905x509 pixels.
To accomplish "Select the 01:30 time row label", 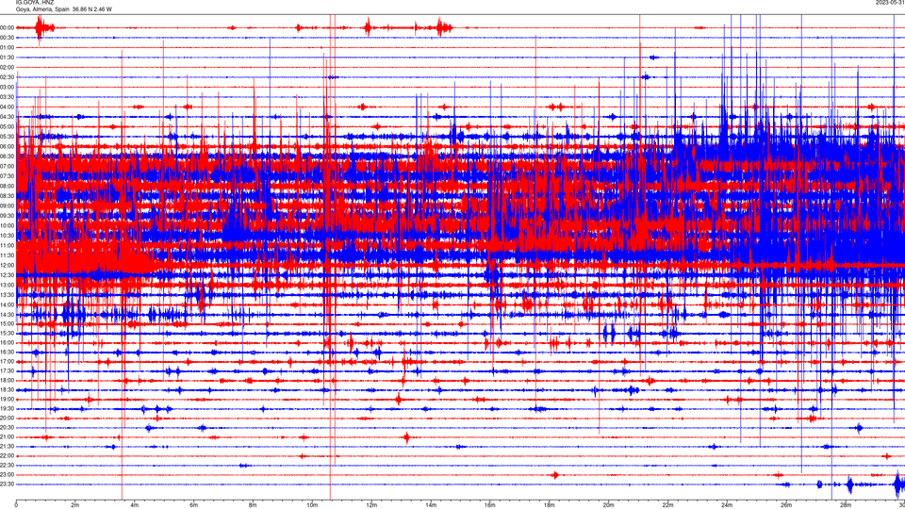I will [x=7, y=57].
